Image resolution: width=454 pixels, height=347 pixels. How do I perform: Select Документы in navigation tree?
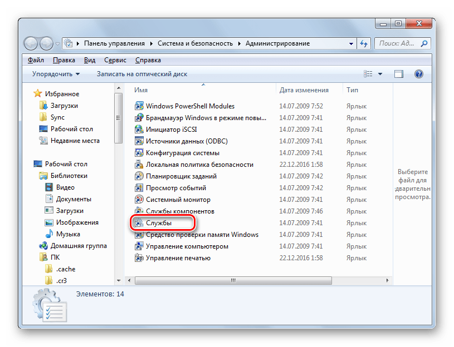coord(74,199)
